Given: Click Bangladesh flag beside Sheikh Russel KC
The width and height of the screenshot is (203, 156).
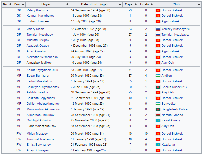Looking at the screenshot, I should pos(158,87).
